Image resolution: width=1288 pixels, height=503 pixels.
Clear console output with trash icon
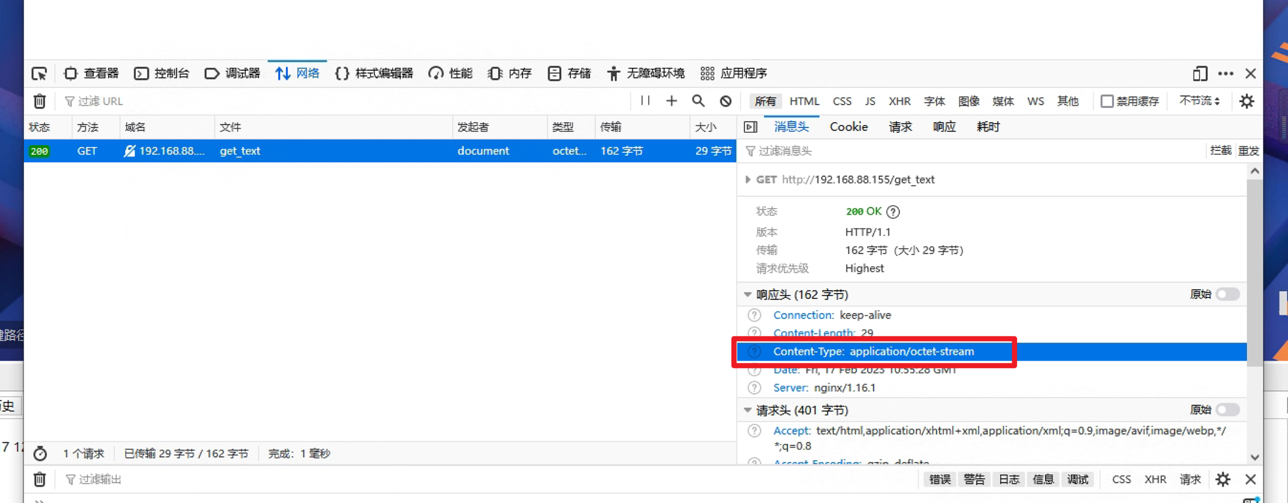[x=40, y=480]
